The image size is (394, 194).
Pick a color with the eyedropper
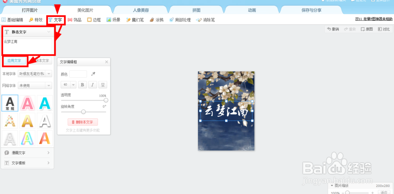click(93, 74)
